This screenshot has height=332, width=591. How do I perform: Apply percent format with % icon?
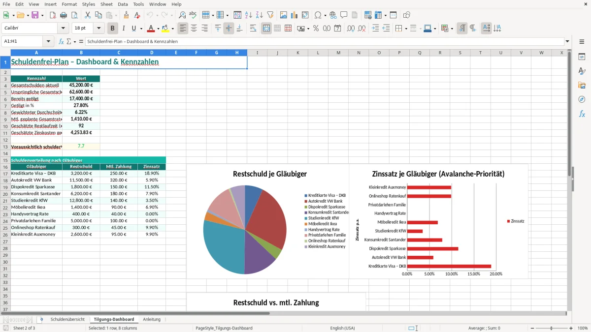coord(316,29)
